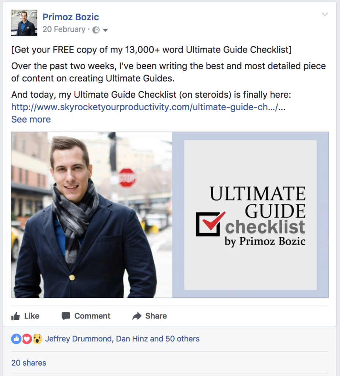Click the 20 February timestamp
Screen dimensions: 340x376
pos(64,29)
